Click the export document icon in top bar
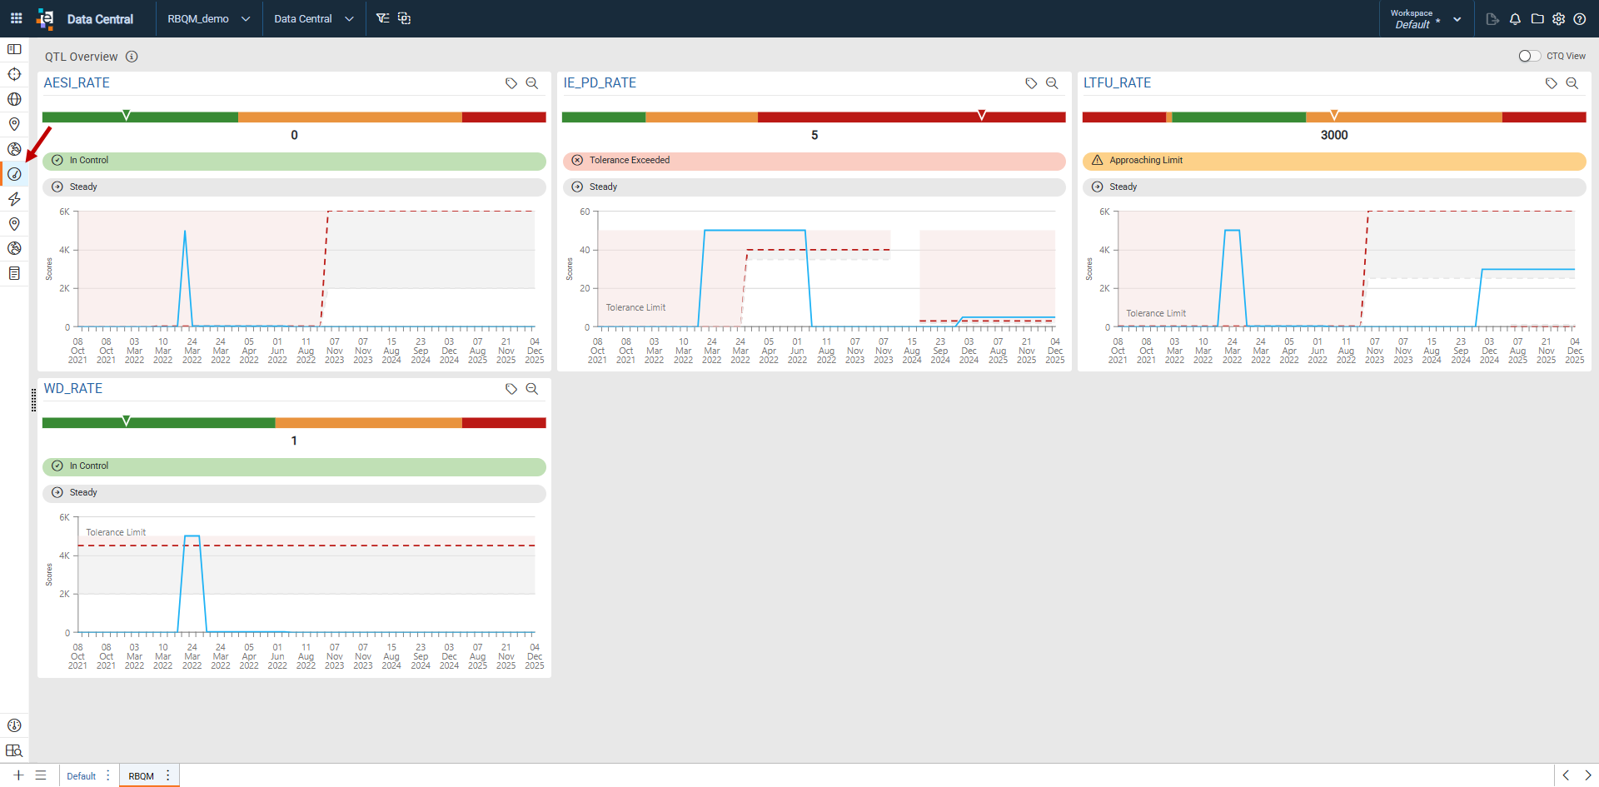 (x=1492, y=19)
